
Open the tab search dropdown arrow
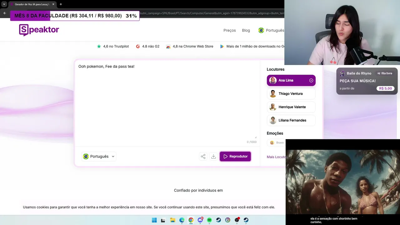point(4,4)
